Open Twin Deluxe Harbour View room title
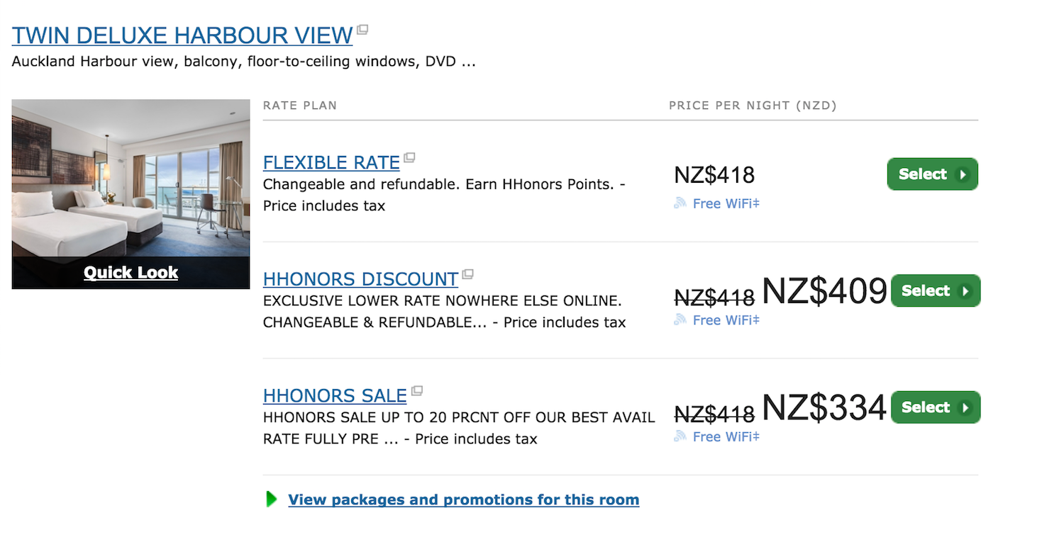 pos(182,35)
